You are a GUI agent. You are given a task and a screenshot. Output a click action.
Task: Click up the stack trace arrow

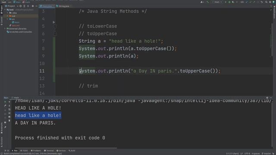(x=9, y=102)
